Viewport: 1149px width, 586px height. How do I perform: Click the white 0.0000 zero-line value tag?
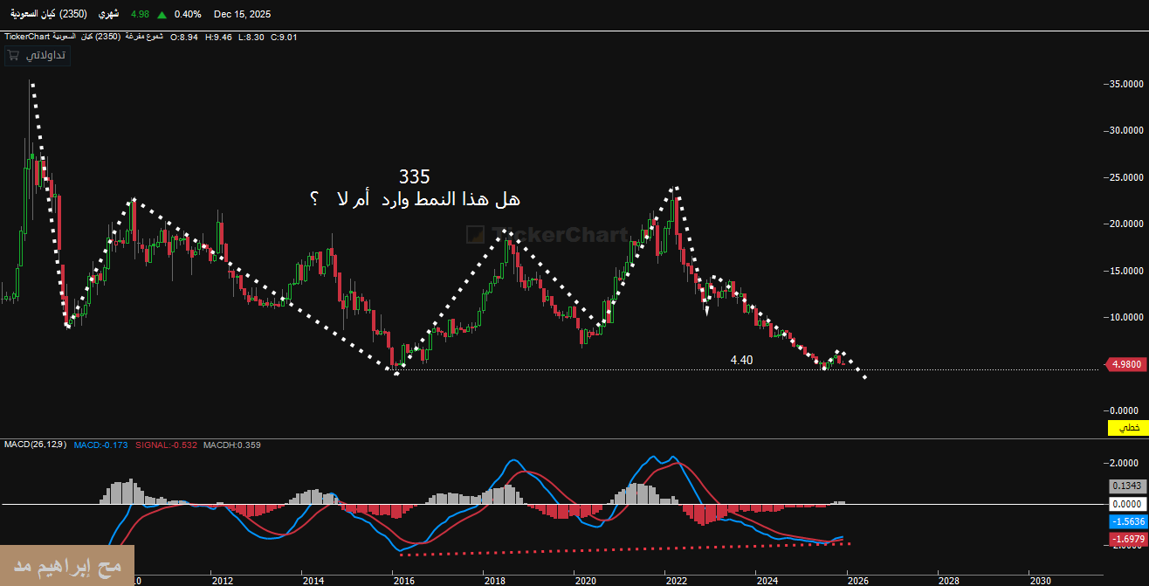[x=1125, y=504]
